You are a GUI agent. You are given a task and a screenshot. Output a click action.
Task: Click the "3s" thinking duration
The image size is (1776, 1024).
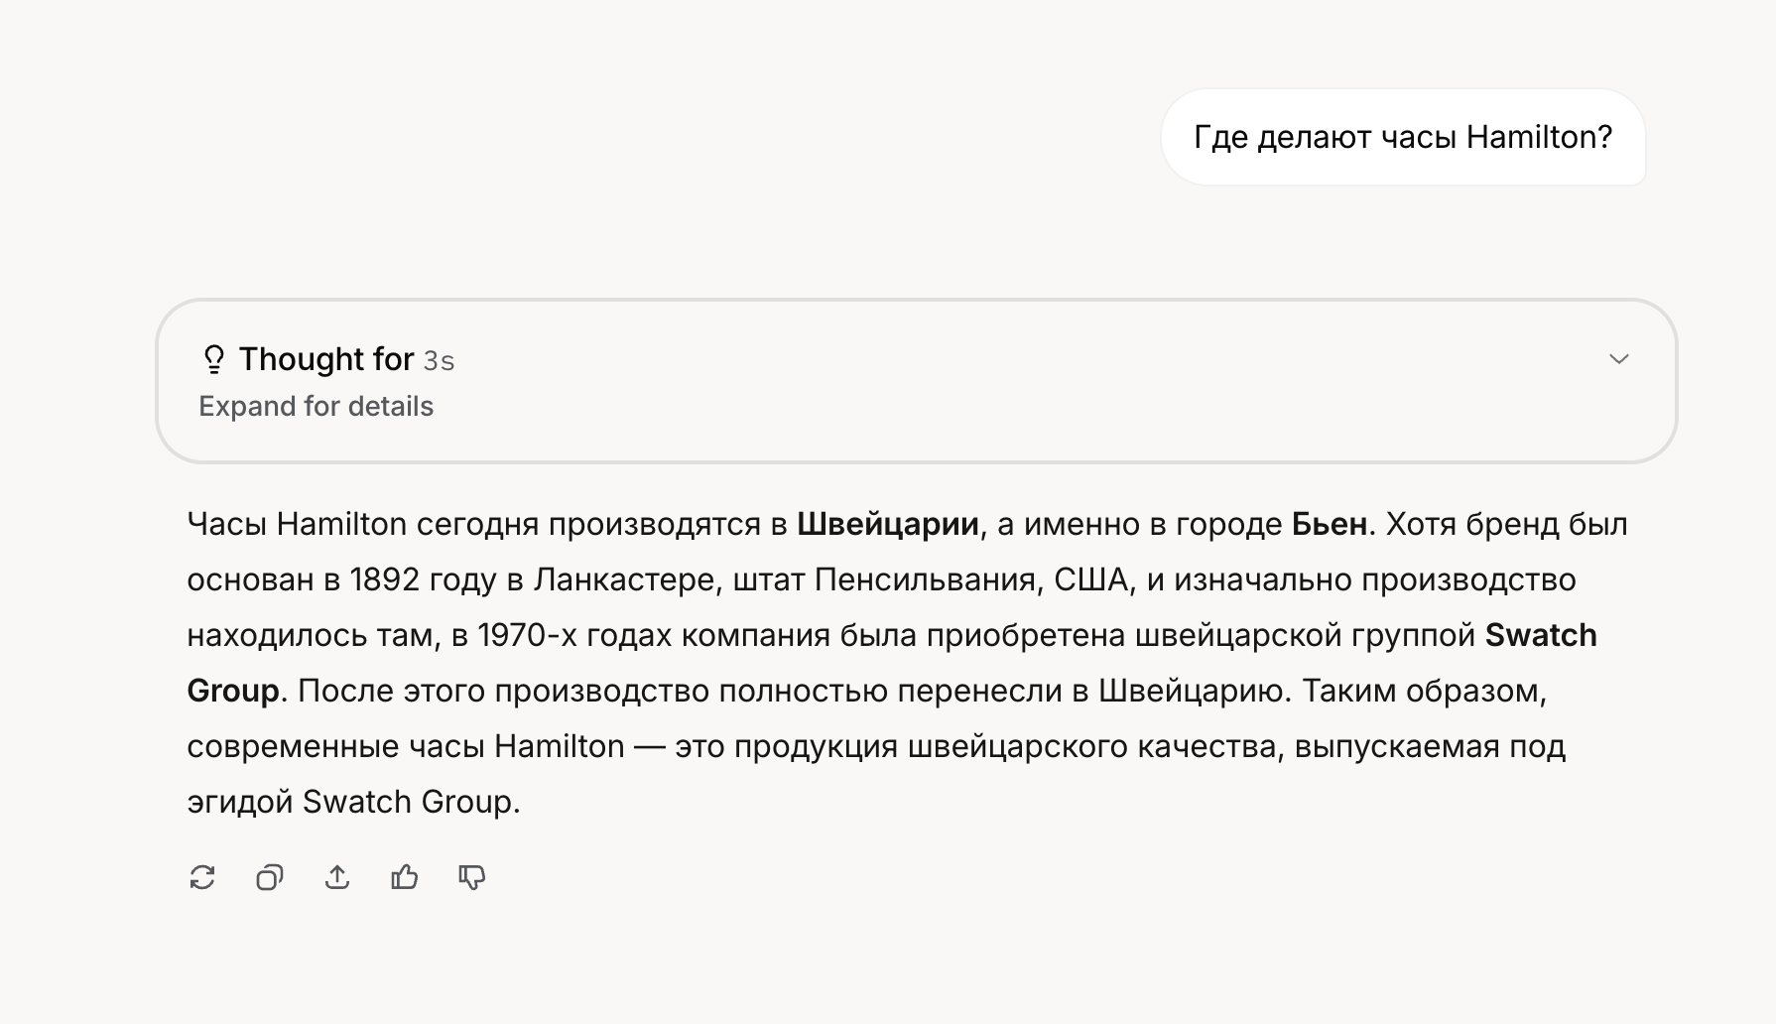click(439, 360)
